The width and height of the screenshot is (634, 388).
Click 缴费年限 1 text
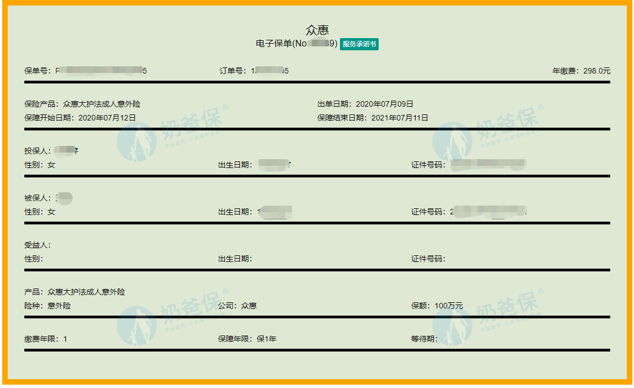coord(46,339)
